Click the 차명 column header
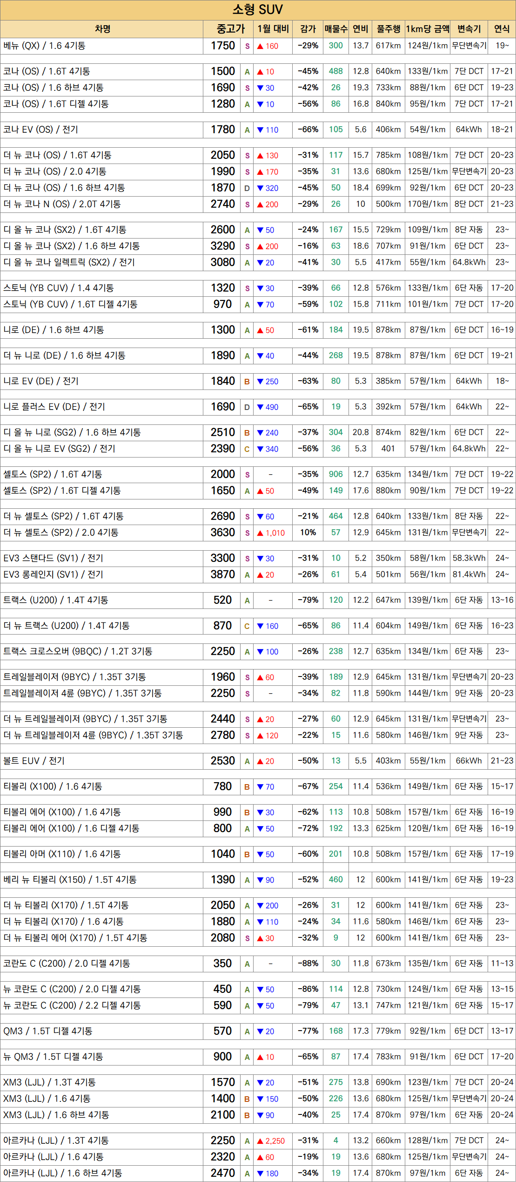The image size is (516, 1182). 102,29
